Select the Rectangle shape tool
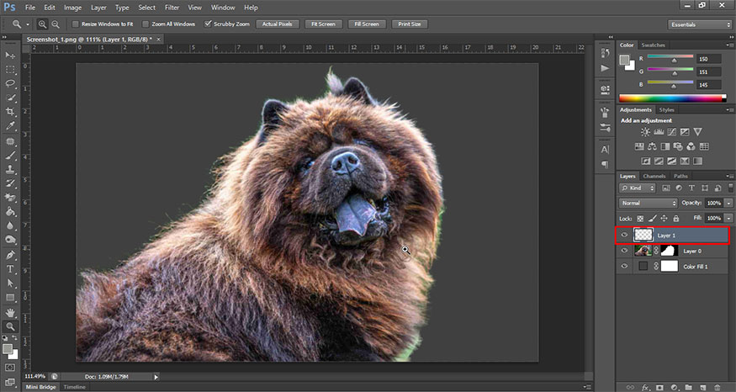Viewport: 736px width, 392px height. [x=10, y=298]
